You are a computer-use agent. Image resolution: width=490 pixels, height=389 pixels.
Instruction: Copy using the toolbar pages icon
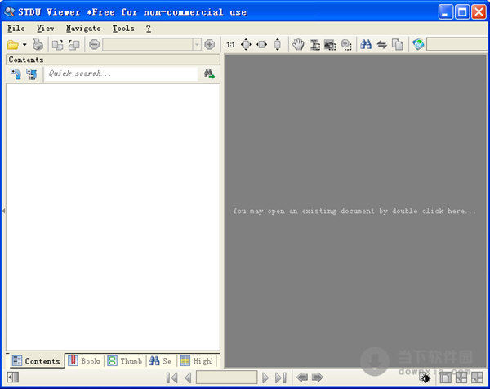pos(397,45)
